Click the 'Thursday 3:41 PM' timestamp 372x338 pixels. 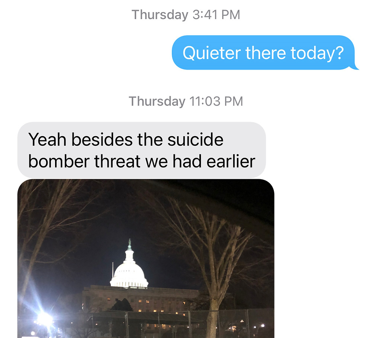pos(186,15)
